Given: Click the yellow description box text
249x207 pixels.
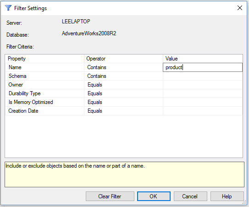Looking at the screenshot, I should click(75, 166).
